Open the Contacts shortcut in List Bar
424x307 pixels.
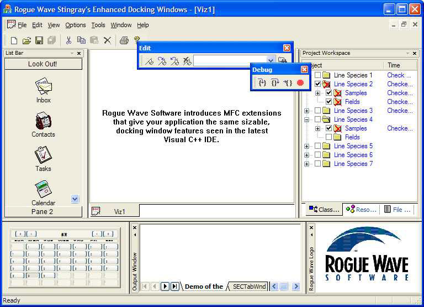(x=43, y=124)
